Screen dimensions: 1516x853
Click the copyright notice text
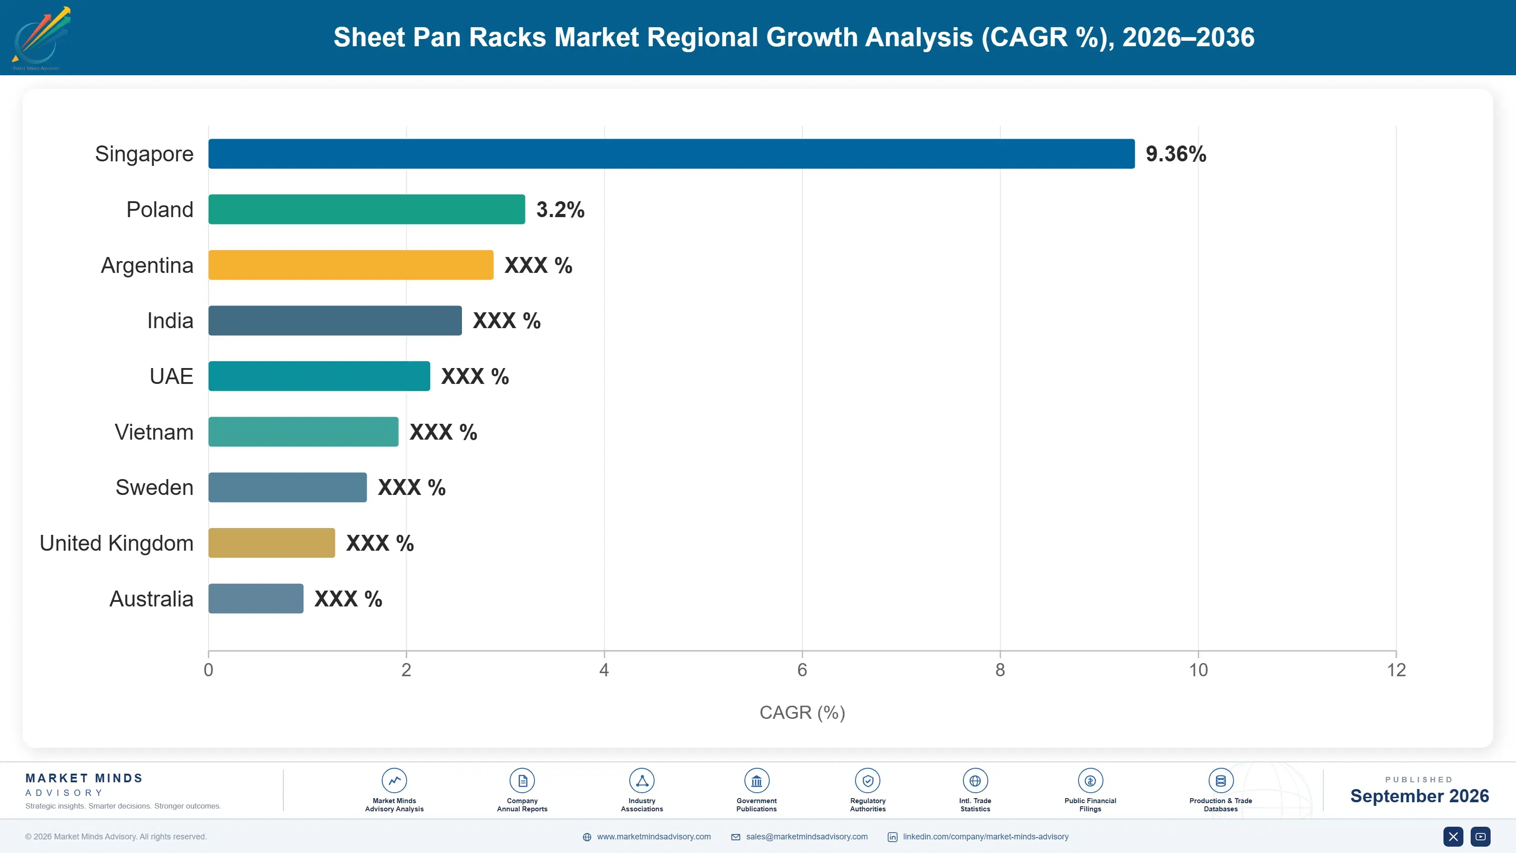[116, 837]
